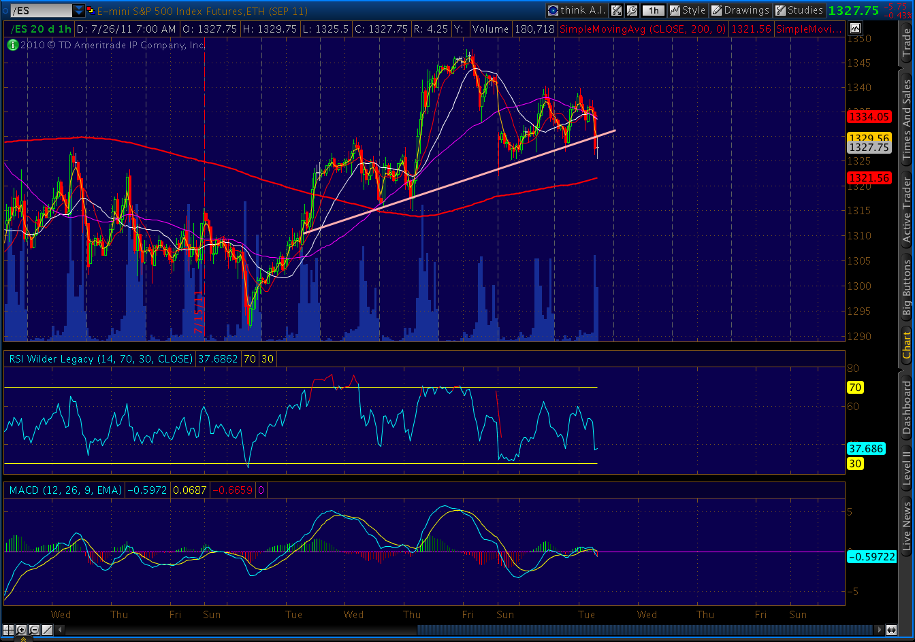The height and width of the screenshot is (642, 915).
Task: Open the Dashboard side tab
Action: click(906, 408)
